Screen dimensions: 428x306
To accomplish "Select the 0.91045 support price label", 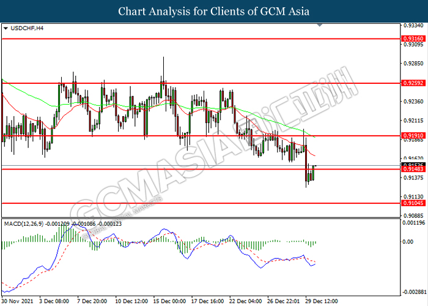I will point(413,203).
